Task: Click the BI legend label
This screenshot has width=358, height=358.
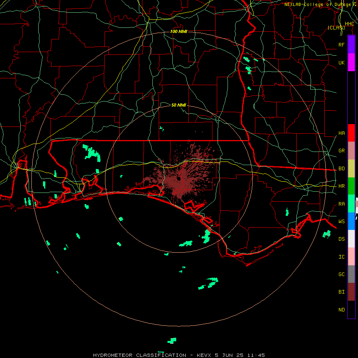Action: pyautogui.click(x=341, y=292)
